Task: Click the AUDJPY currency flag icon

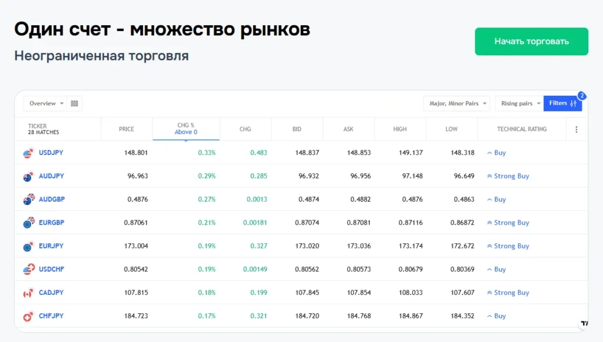Action: (28, 176)
